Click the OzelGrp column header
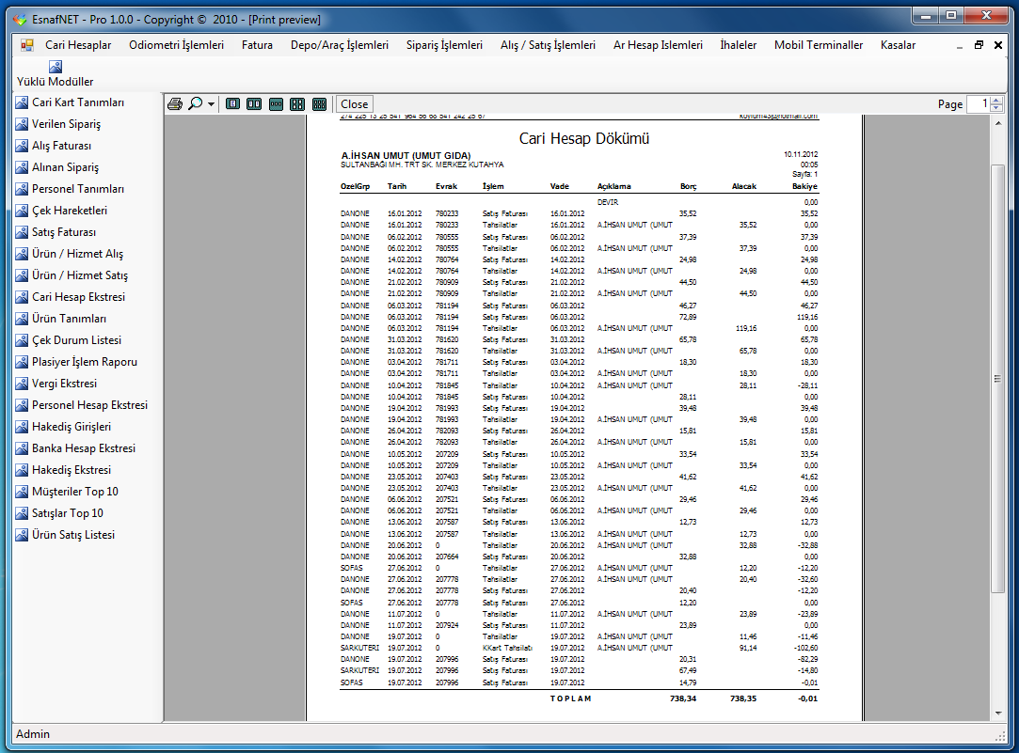Viewport: 1019px width, 753px height. (355, 186)
